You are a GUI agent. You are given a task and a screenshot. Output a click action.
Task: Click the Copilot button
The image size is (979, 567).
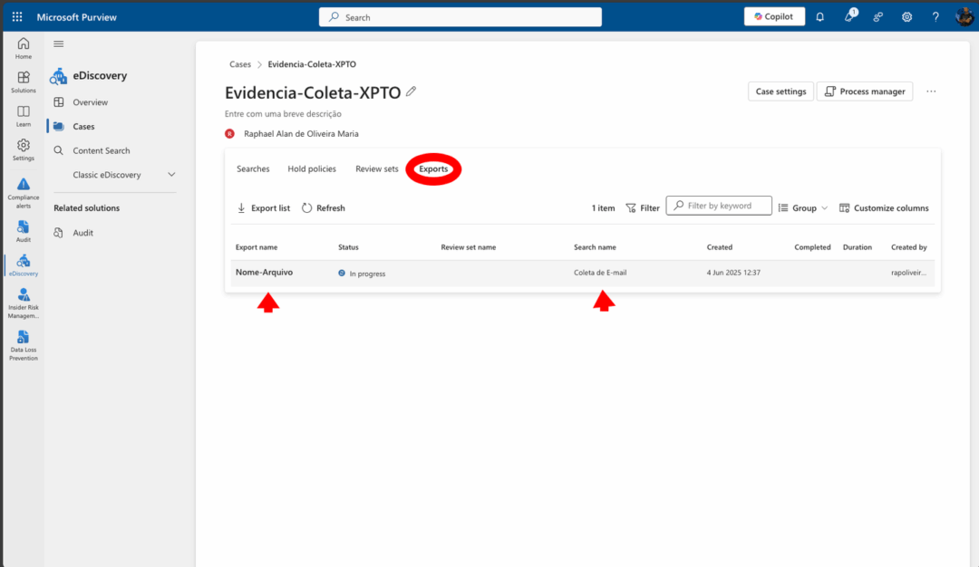[x=774, y=17]
